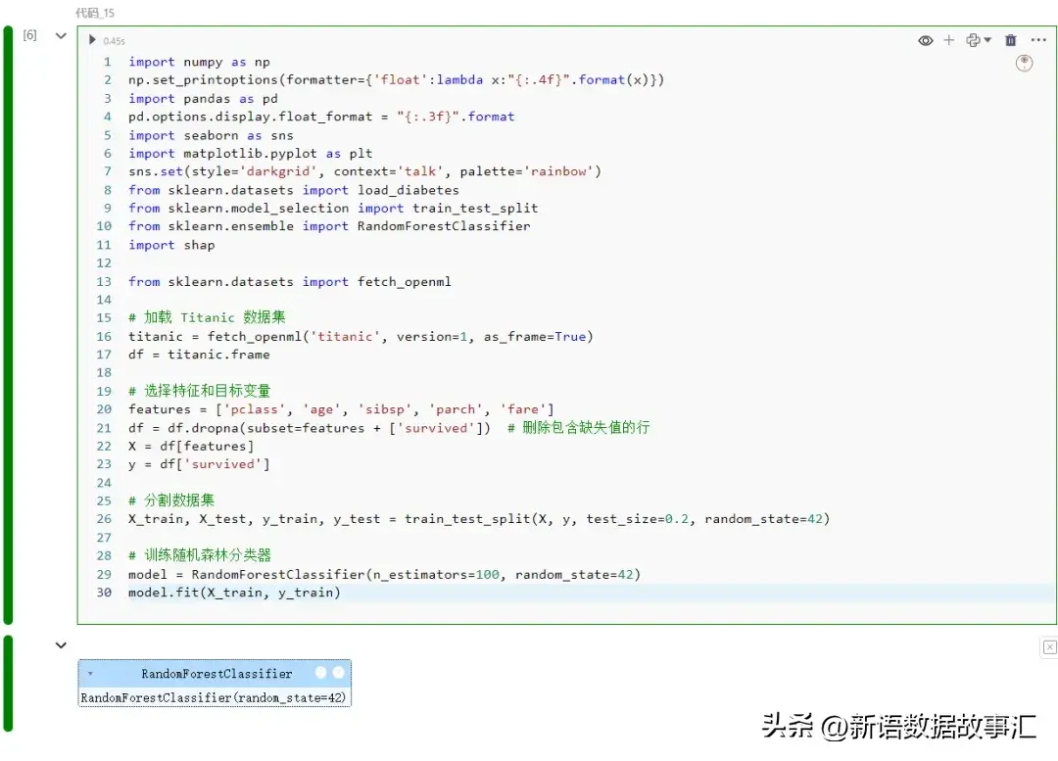The height and width of the screenshot is (761, 1058).
Task: Click line number 16 in the gutter
Action: pyautogui.click(x=104, y=336)
